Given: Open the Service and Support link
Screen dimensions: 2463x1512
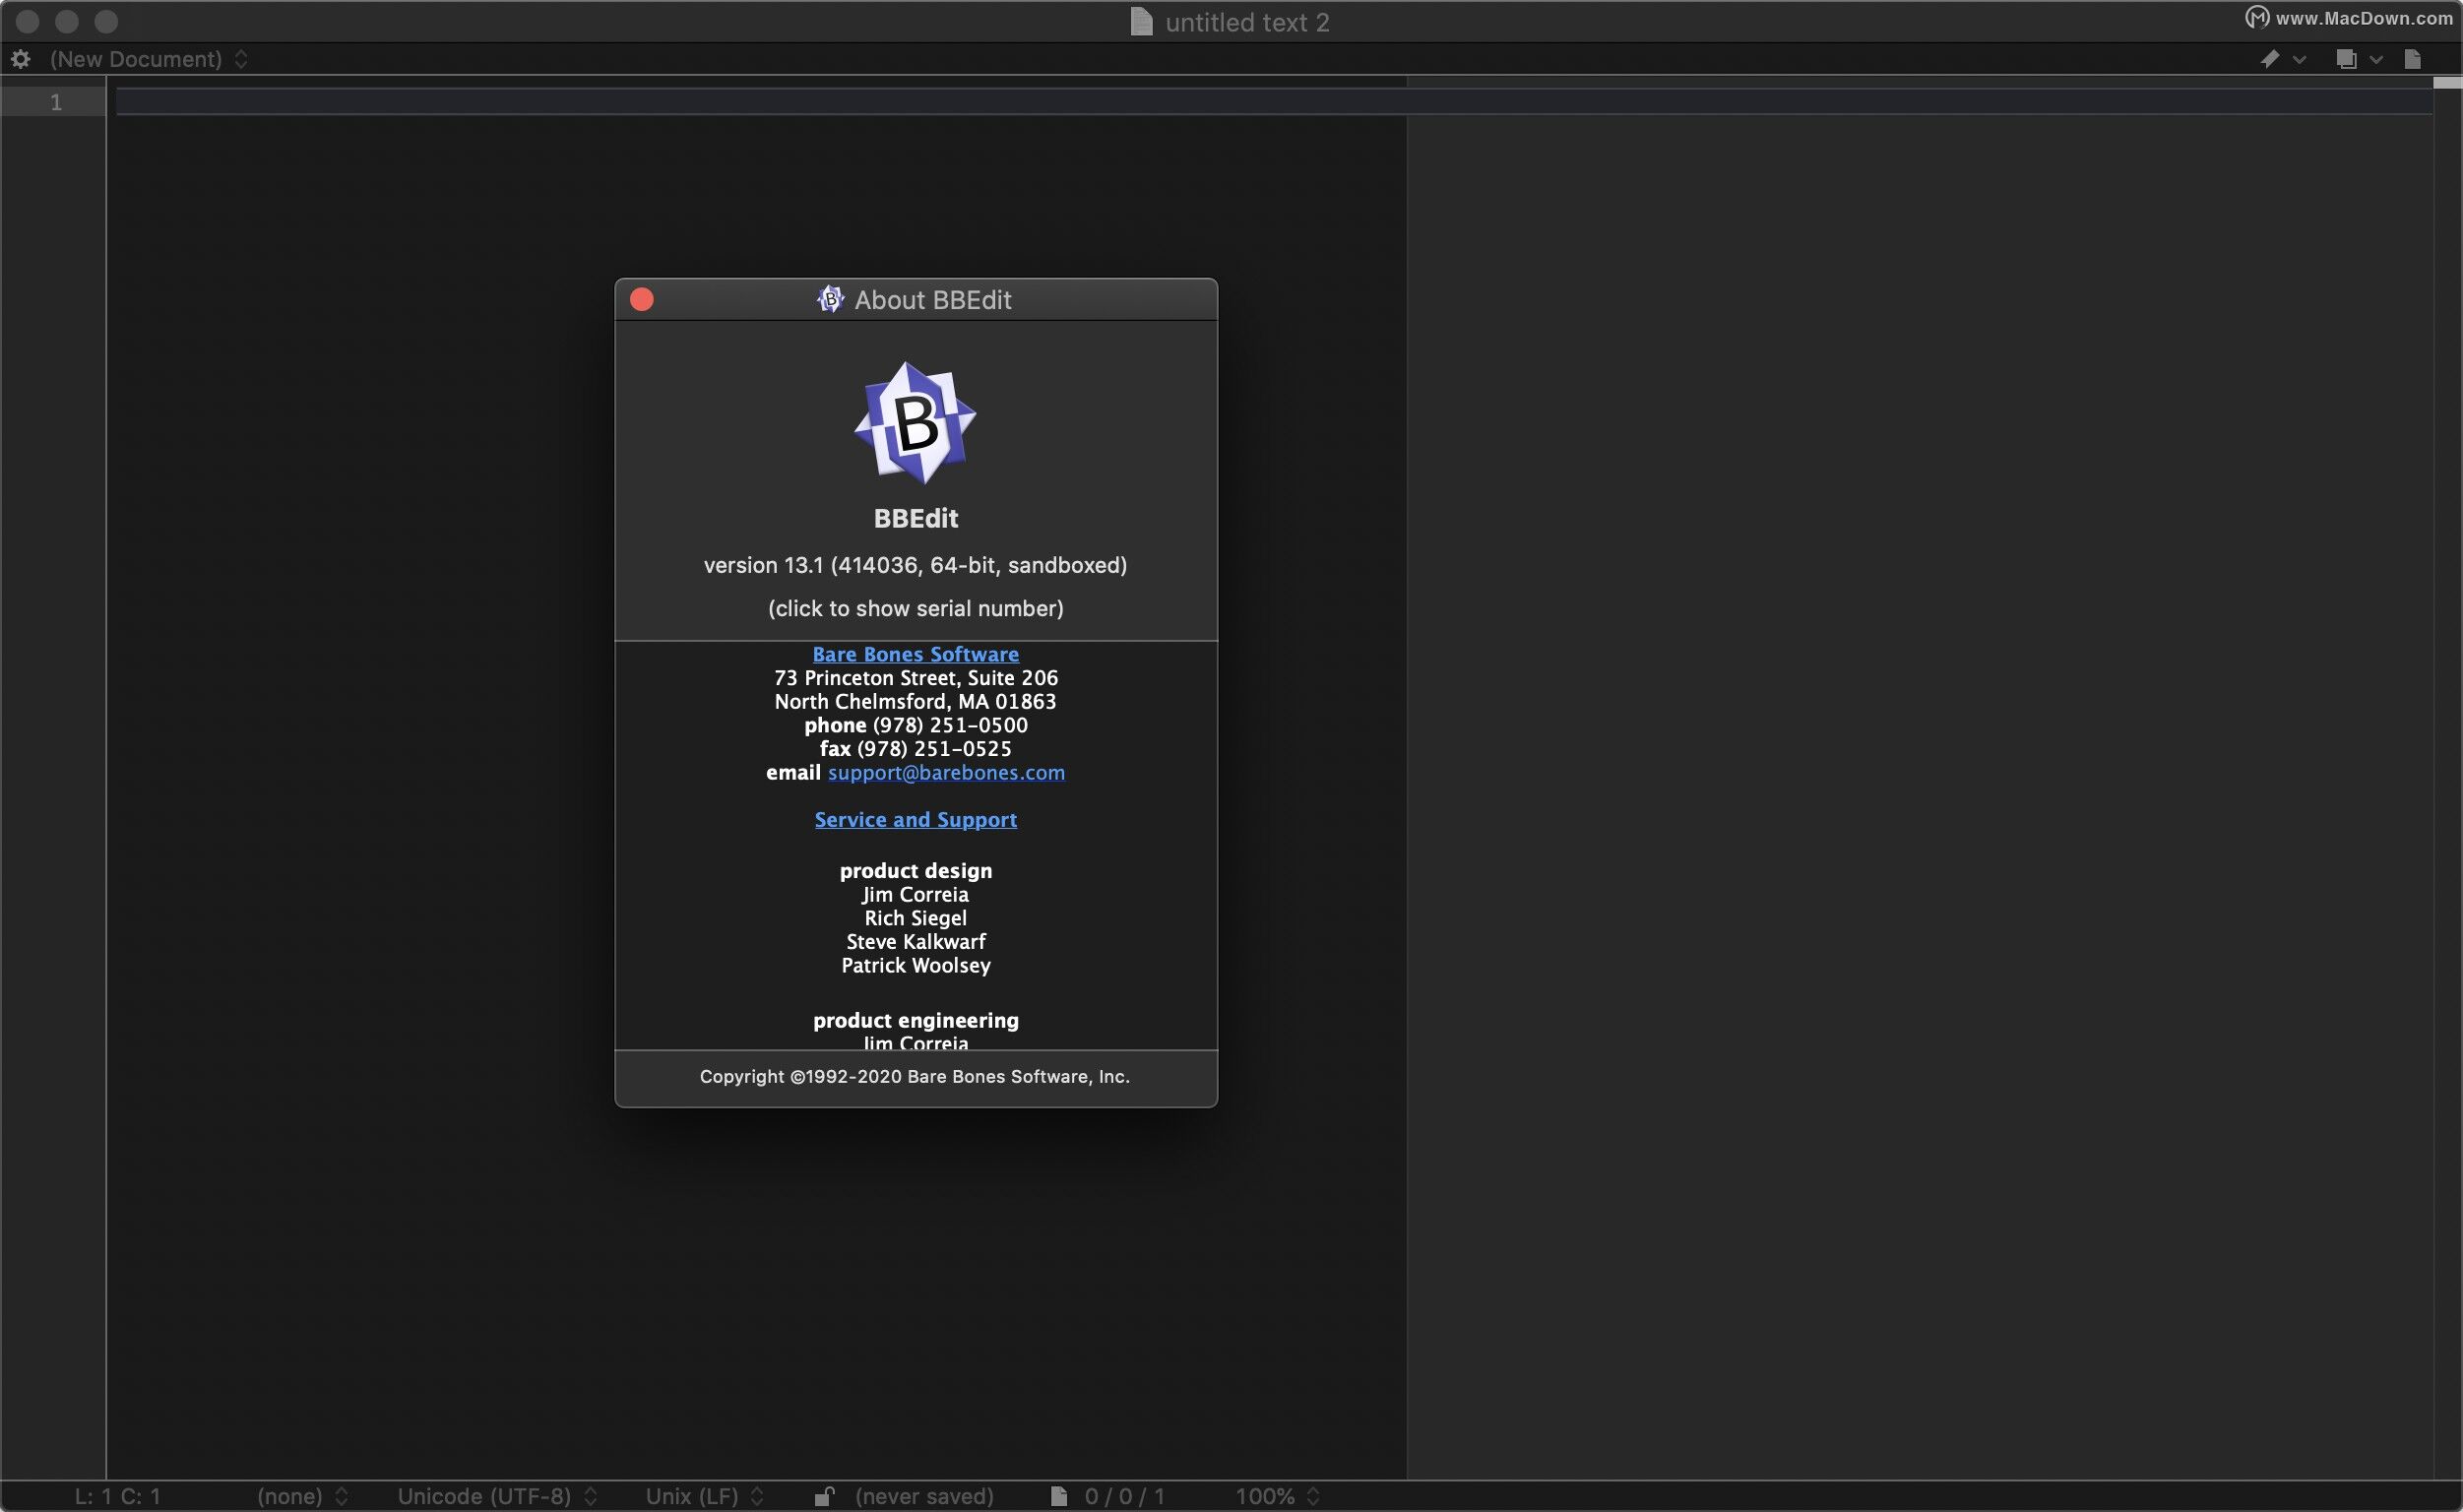Looking at the screenshot, I should tap(915, 820).
